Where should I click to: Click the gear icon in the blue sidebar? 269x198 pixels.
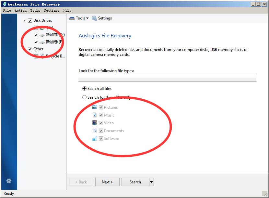9,181
